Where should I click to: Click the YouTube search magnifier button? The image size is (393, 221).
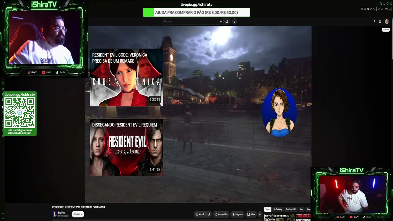227,21
